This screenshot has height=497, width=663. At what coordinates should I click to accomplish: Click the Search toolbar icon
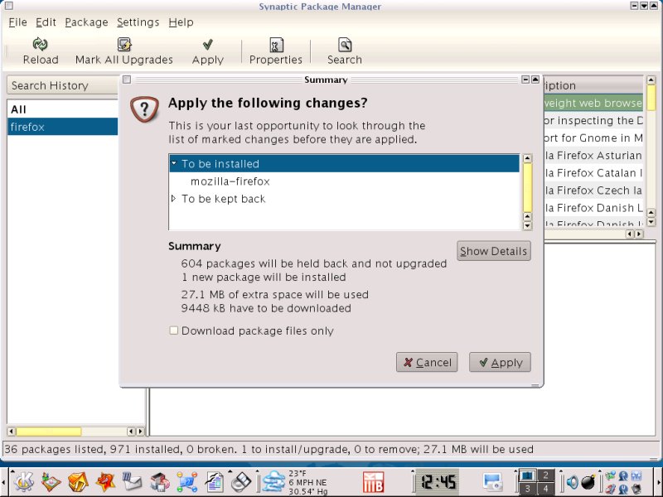345,45
